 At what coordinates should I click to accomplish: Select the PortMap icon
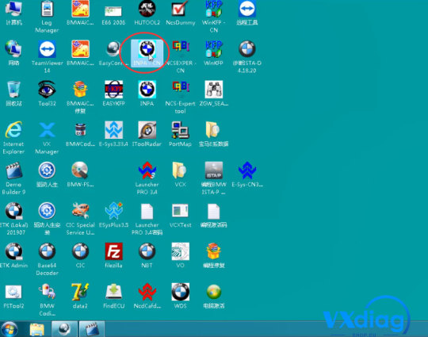[x=181, y=134]
